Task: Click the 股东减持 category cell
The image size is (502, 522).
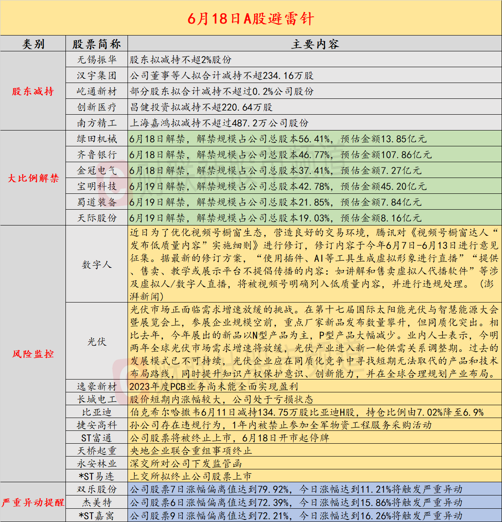Action: coord(33,91)
